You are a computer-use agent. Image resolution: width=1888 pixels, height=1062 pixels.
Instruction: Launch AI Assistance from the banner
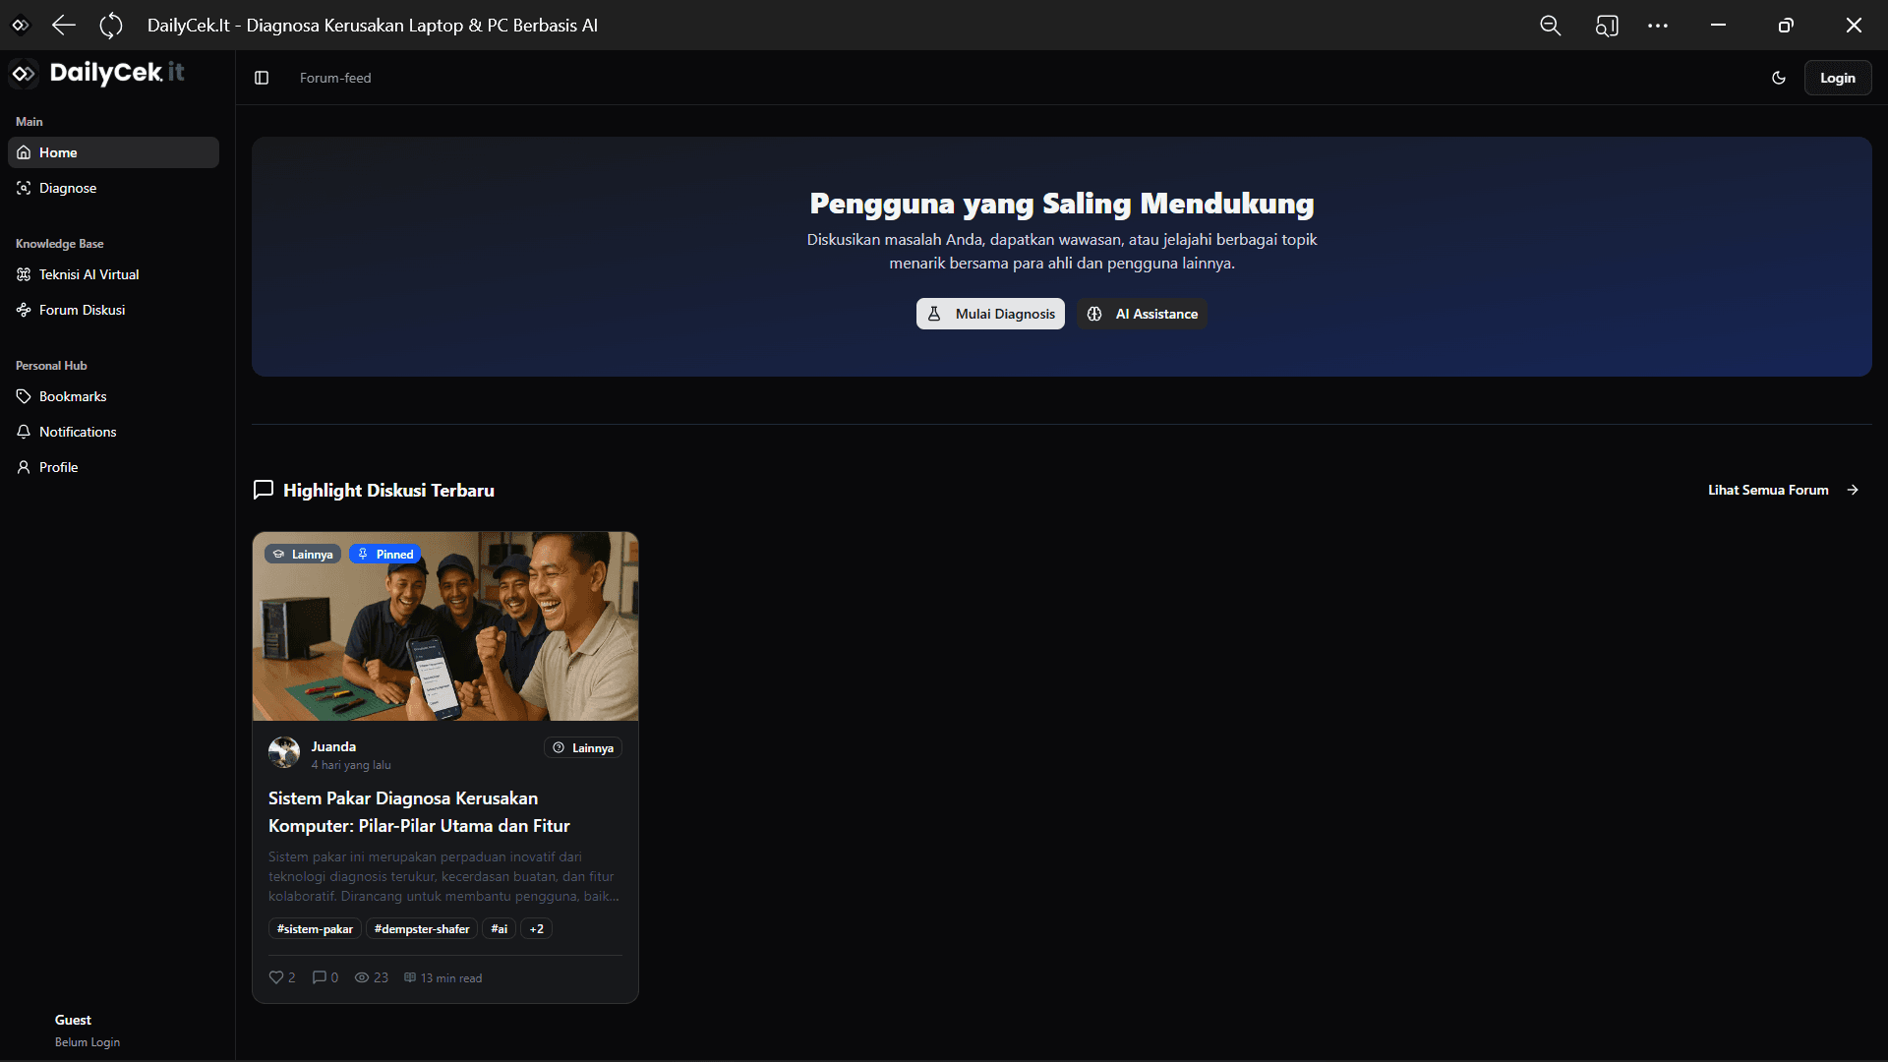pyautogui.click(x=1142, y=314)
